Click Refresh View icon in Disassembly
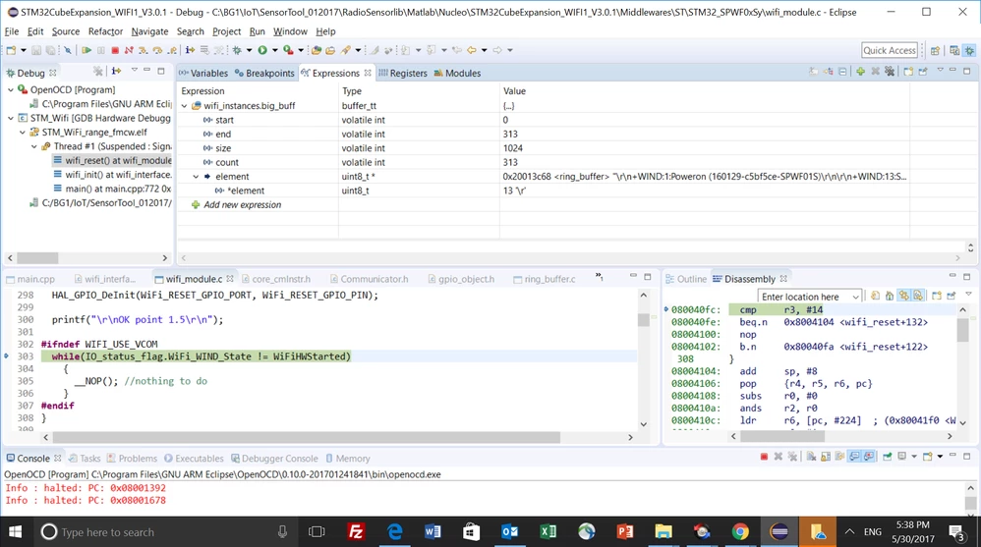This screenshot has height=547, width=981. pos(875,296)
